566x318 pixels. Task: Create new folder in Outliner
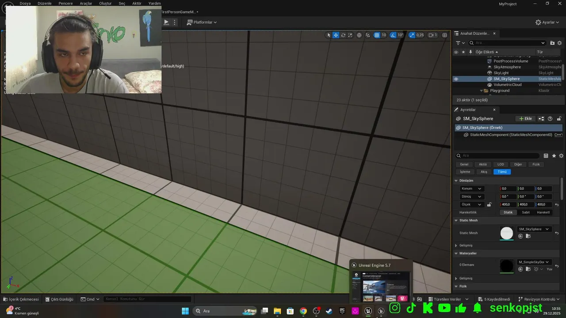552,43
